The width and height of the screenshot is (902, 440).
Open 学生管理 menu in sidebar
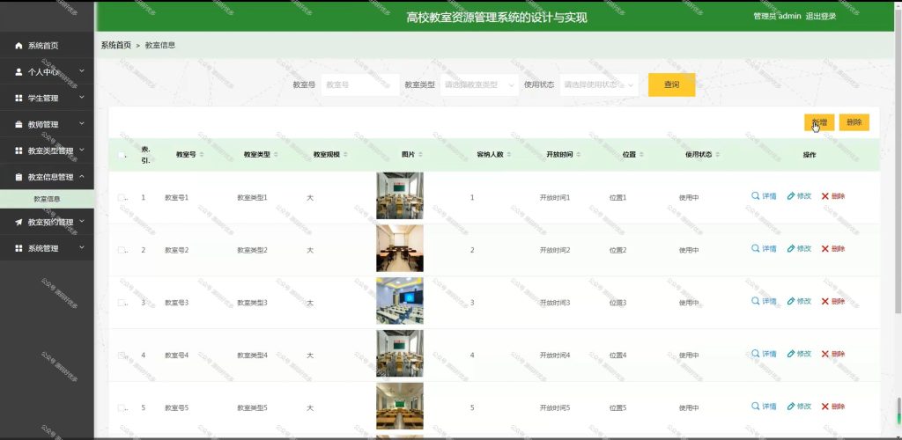tap(48, 99)
